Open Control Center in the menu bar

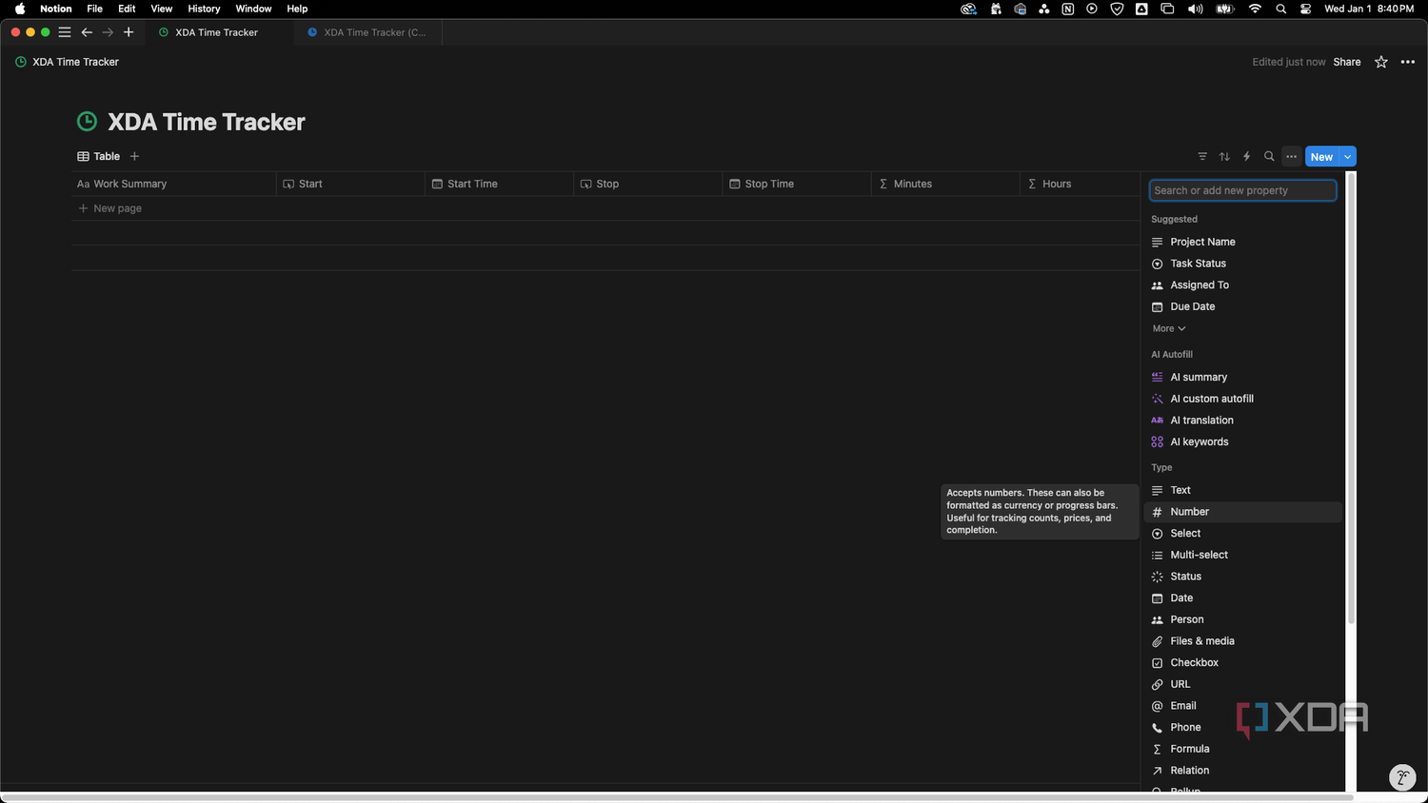1305,9
